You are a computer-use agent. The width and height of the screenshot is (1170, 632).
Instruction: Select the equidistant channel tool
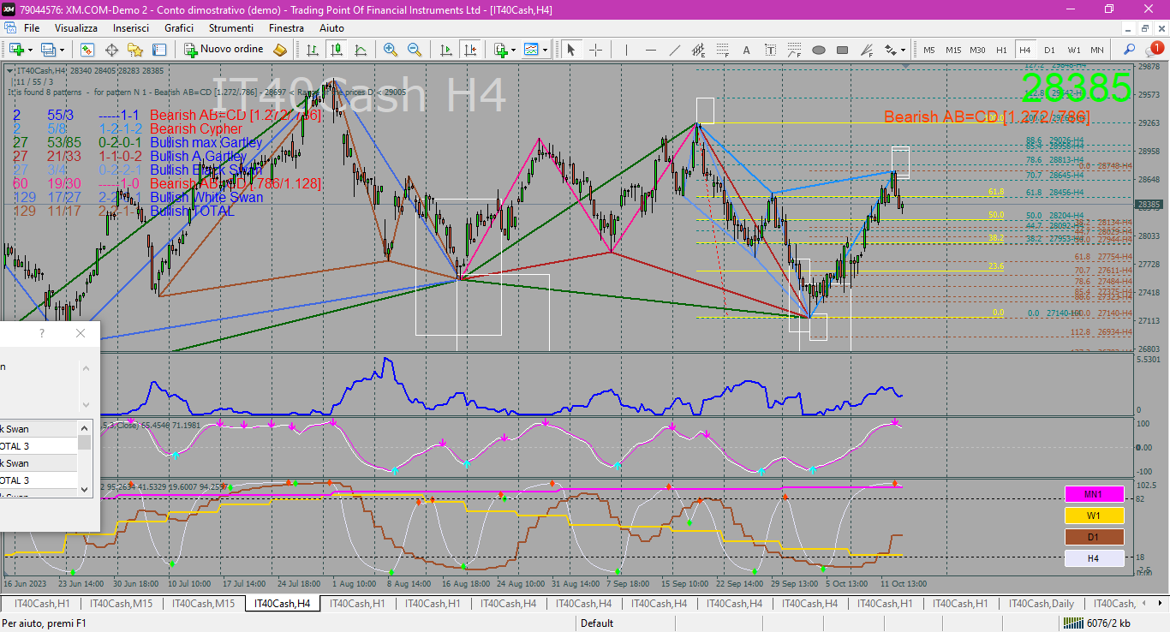pos(698,50)
